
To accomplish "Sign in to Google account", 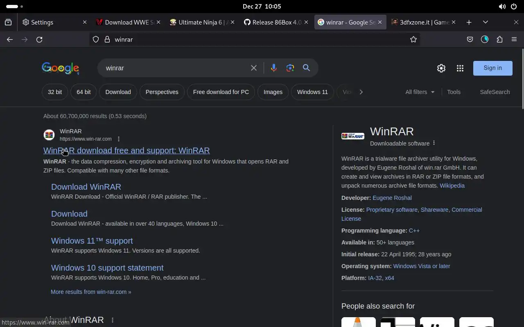I will [493, 68].
